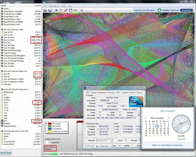Switch to the Graphics tab in CPU-Z

tap(125, 93)
